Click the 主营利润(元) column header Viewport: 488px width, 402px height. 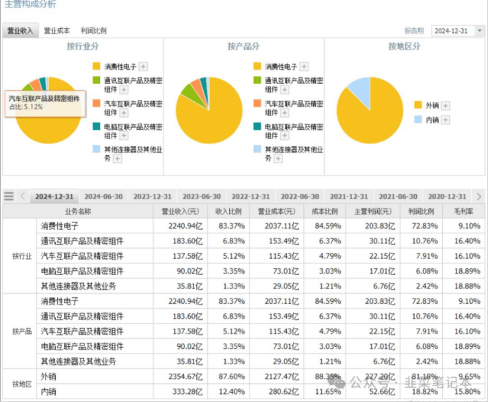click(x=373, y=211)
